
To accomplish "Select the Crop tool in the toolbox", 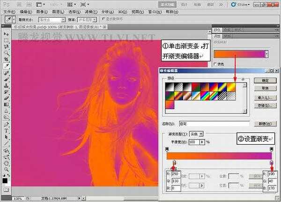I will pos(6,60).
